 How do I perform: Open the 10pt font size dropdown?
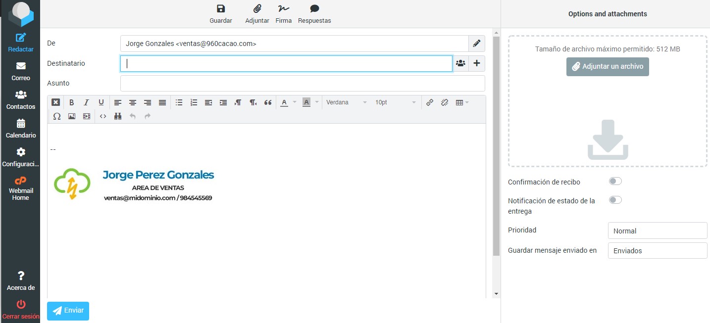click(395, 102)
